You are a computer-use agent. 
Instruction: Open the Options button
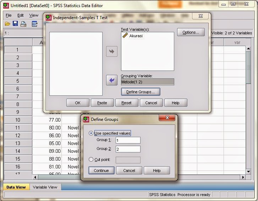[x=191, y=32]
